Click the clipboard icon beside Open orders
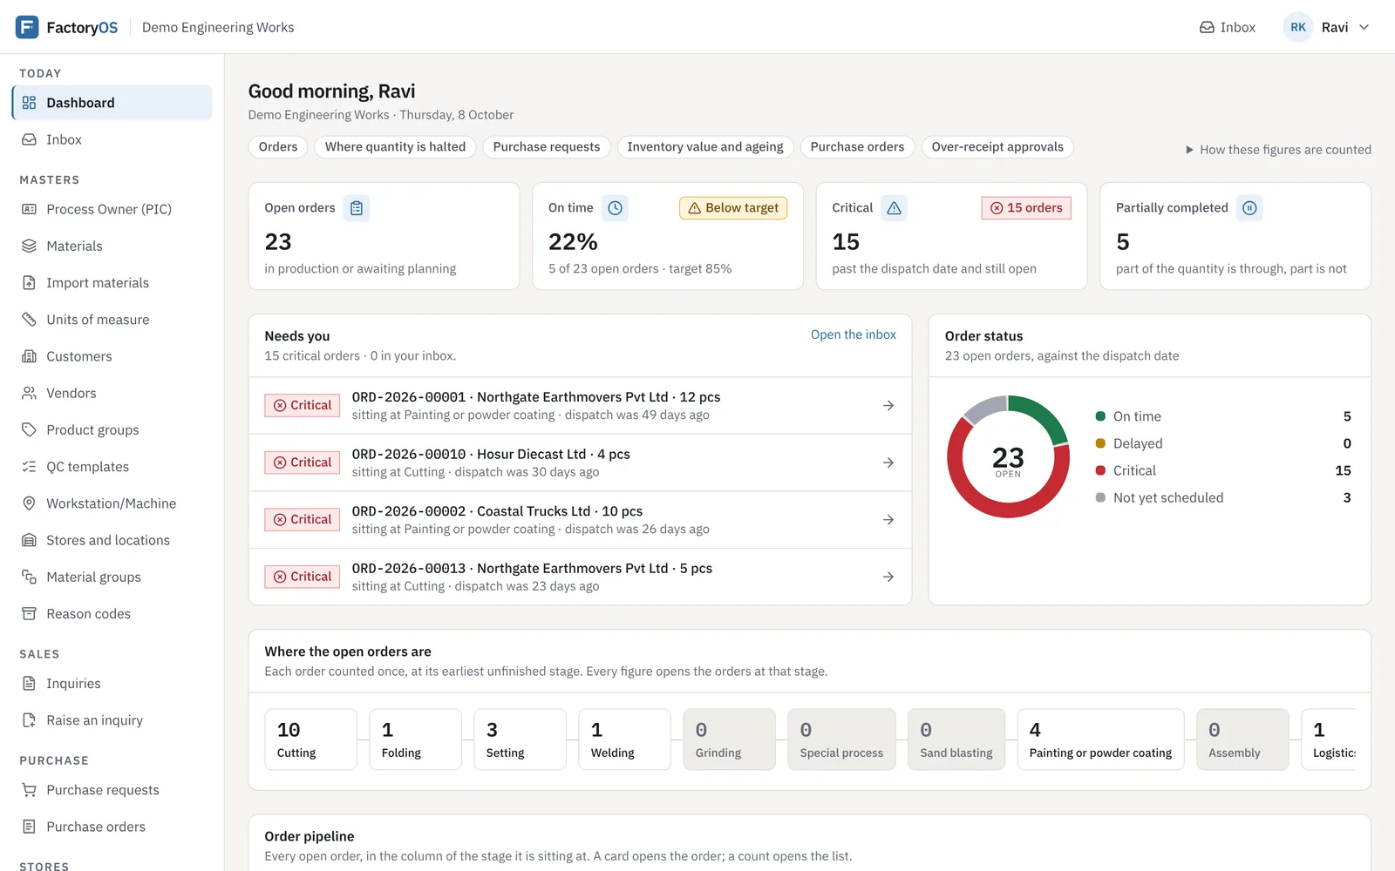This screenshot has height=871, width=1395. tap(357, 208)
